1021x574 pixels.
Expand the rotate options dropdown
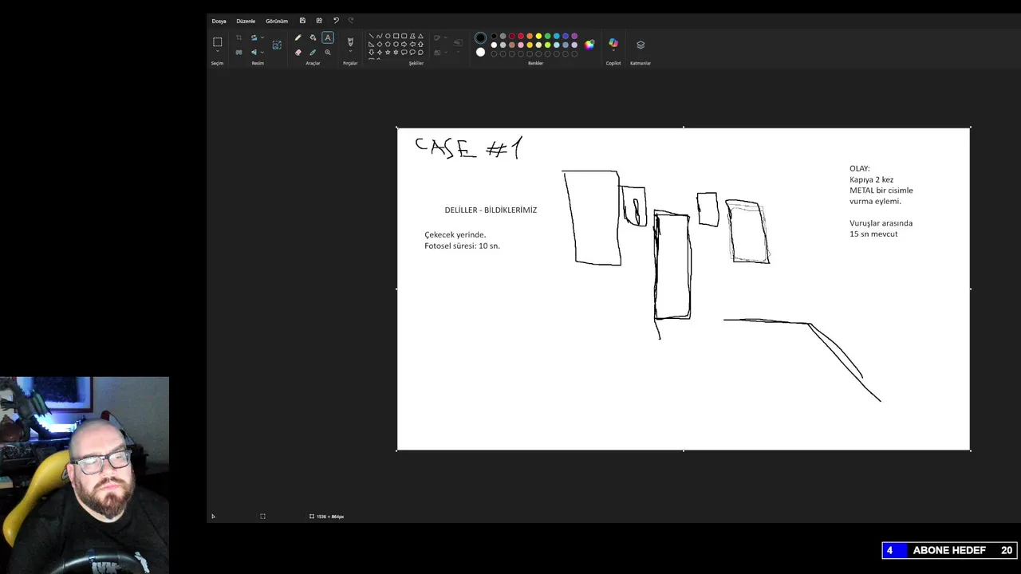tap(262, 37)
